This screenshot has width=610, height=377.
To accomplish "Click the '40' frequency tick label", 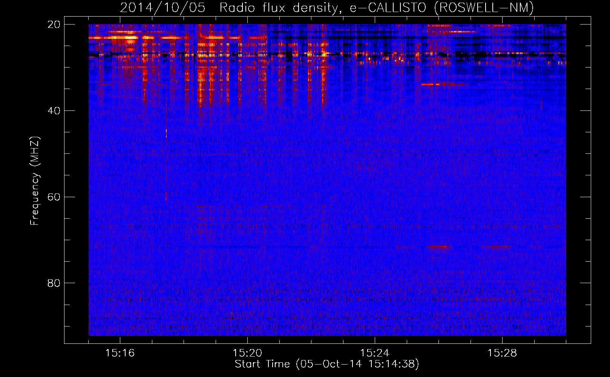I will pyautogui.click(x=54, y=110).
